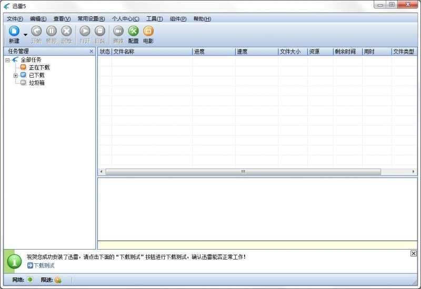
Task: Open the 配置 (Settings) tool icon
Action: pos(134,32)
